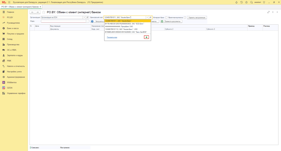Open favorites star in title bar

[246, 2]
